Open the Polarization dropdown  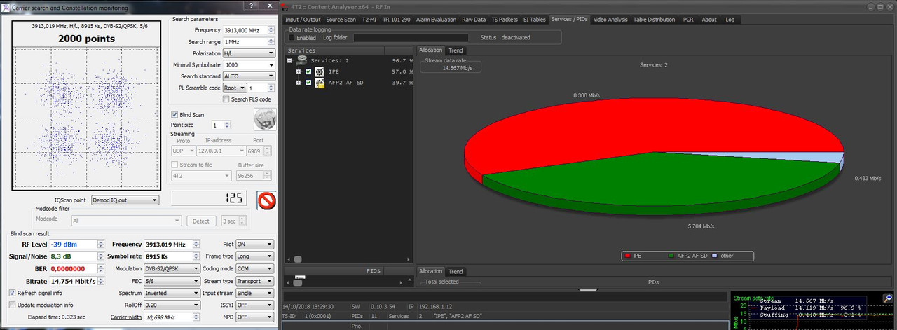[248, 53]
